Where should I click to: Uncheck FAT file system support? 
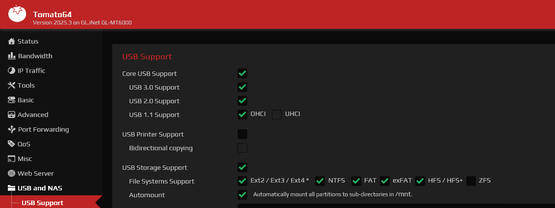point(356,181)
